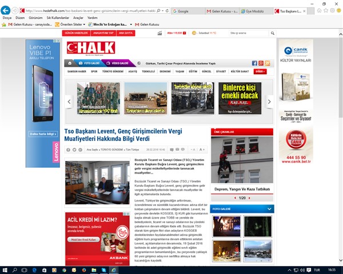
Task: Open the site's Google Plus icon
Action: (x=261, y=63)
